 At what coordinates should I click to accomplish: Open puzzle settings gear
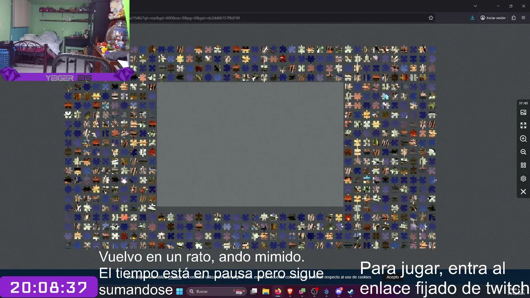point(523,178)
